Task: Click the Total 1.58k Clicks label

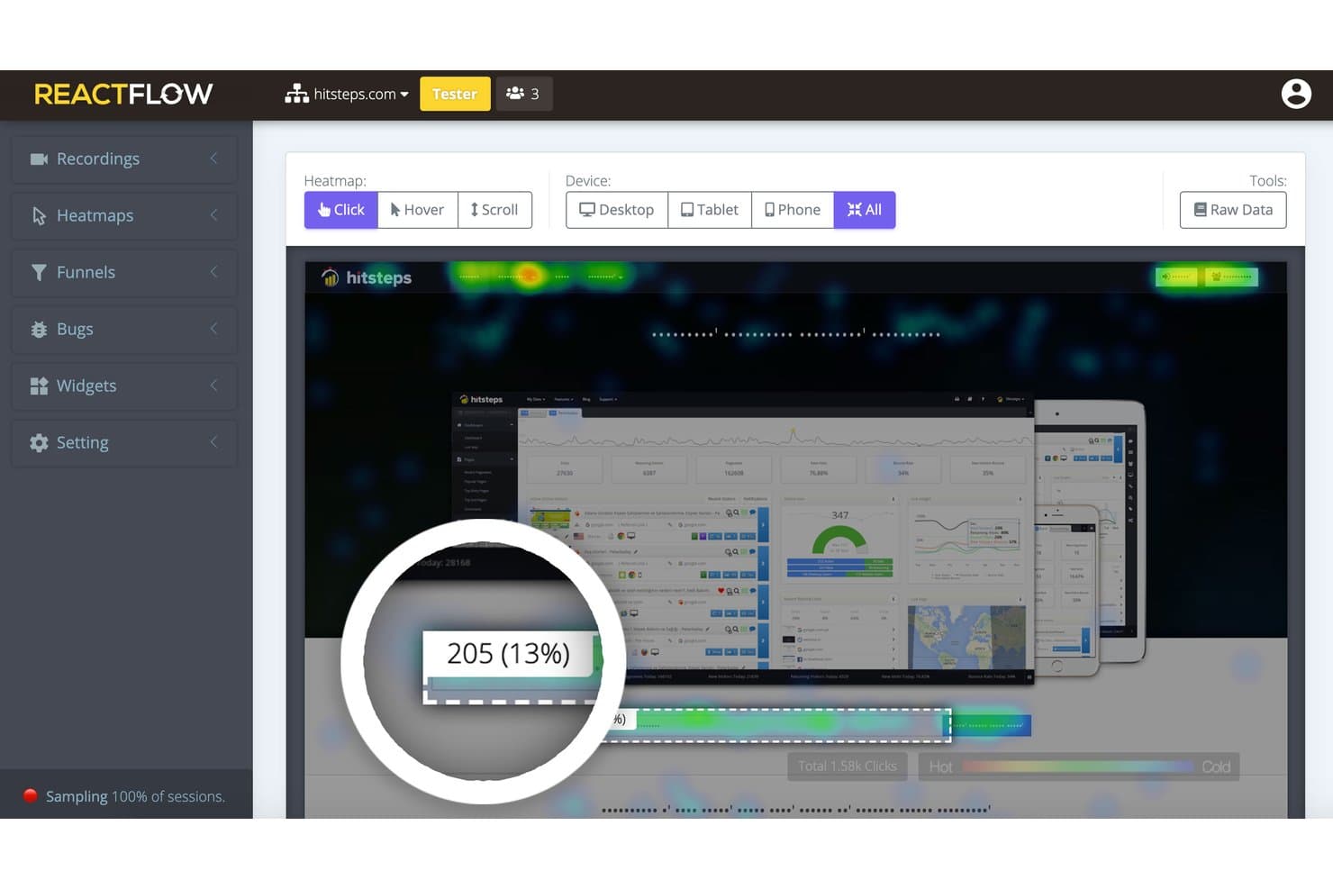Action: point(848,767)
